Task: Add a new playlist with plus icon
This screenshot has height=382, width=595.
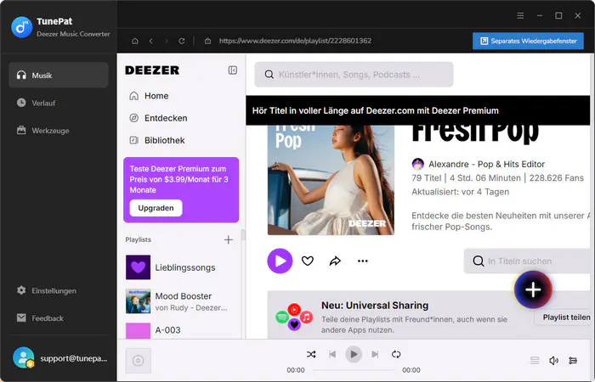Action: tap(229, 239)
